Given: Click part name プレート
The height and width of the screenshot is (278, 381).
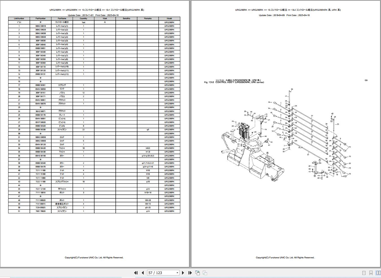Looking at the screenshot, I should pos(62,115).
